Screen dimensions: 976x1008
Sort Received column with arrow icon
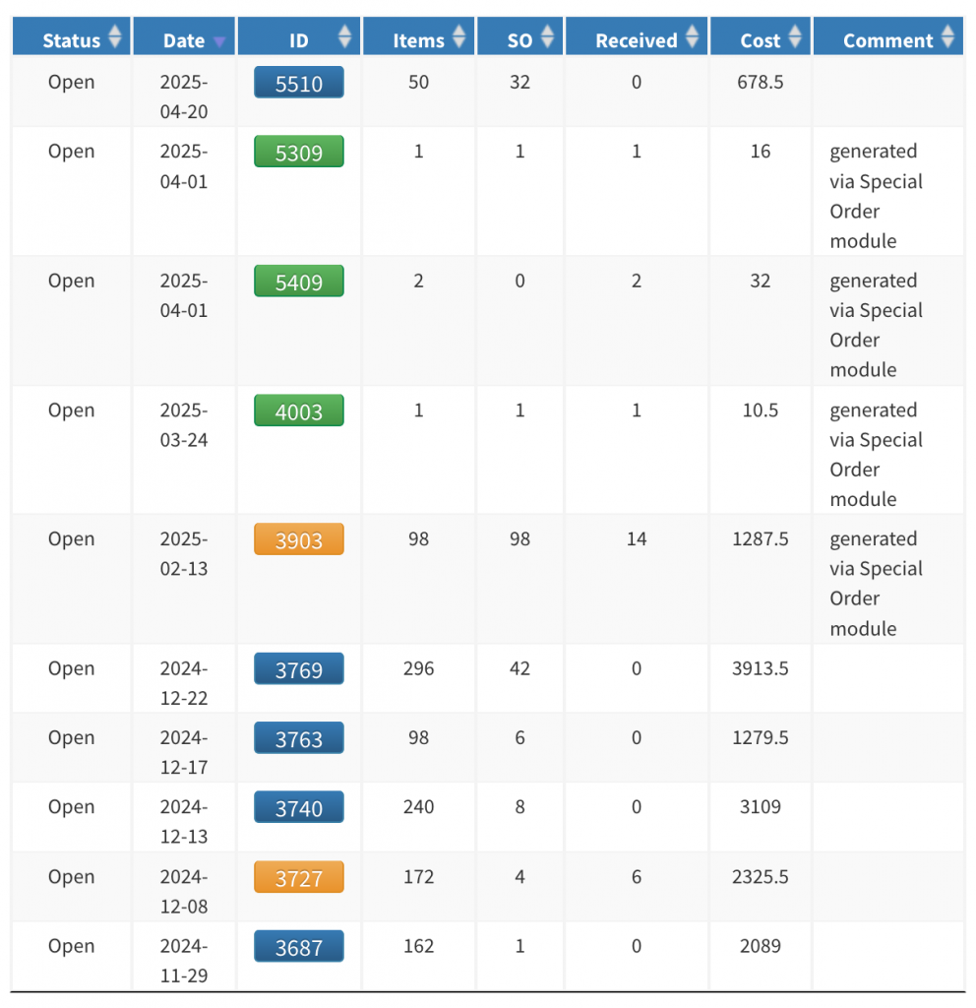pos(692,36)
